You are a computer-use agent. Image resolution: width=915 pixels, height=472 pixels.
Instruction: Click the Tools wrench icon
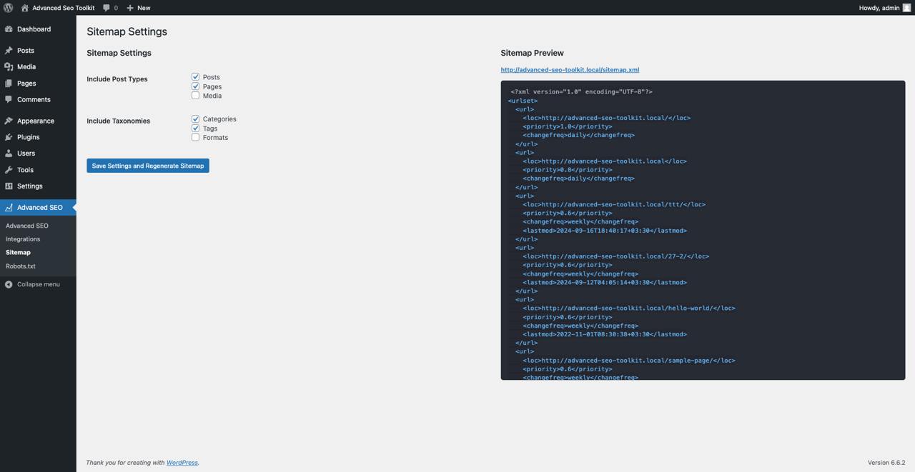9,170
